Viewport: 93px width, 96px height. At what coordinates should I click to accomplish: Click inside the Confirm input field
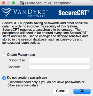point(59,67)
